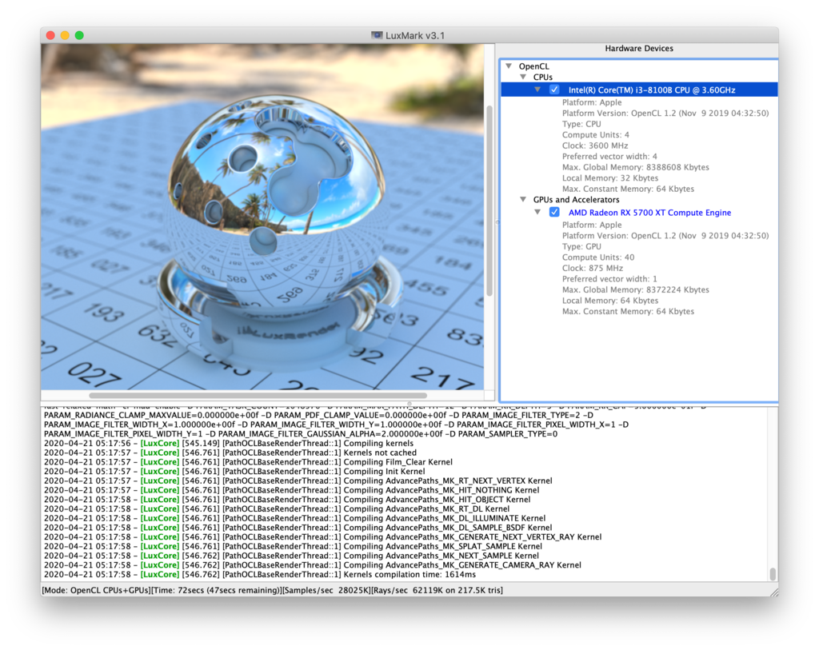
Task: Uncheck the Intel Core i3-8100B CPU checkbox
Action: (x=554, y=90)
